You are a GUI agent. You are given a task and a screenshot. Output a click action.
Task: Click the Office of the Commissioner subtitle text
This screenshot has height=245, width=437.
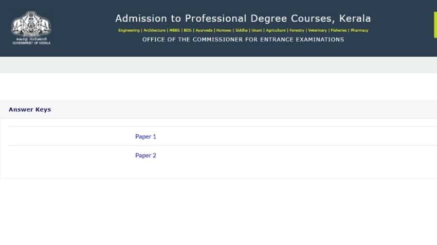pos(243,39)
